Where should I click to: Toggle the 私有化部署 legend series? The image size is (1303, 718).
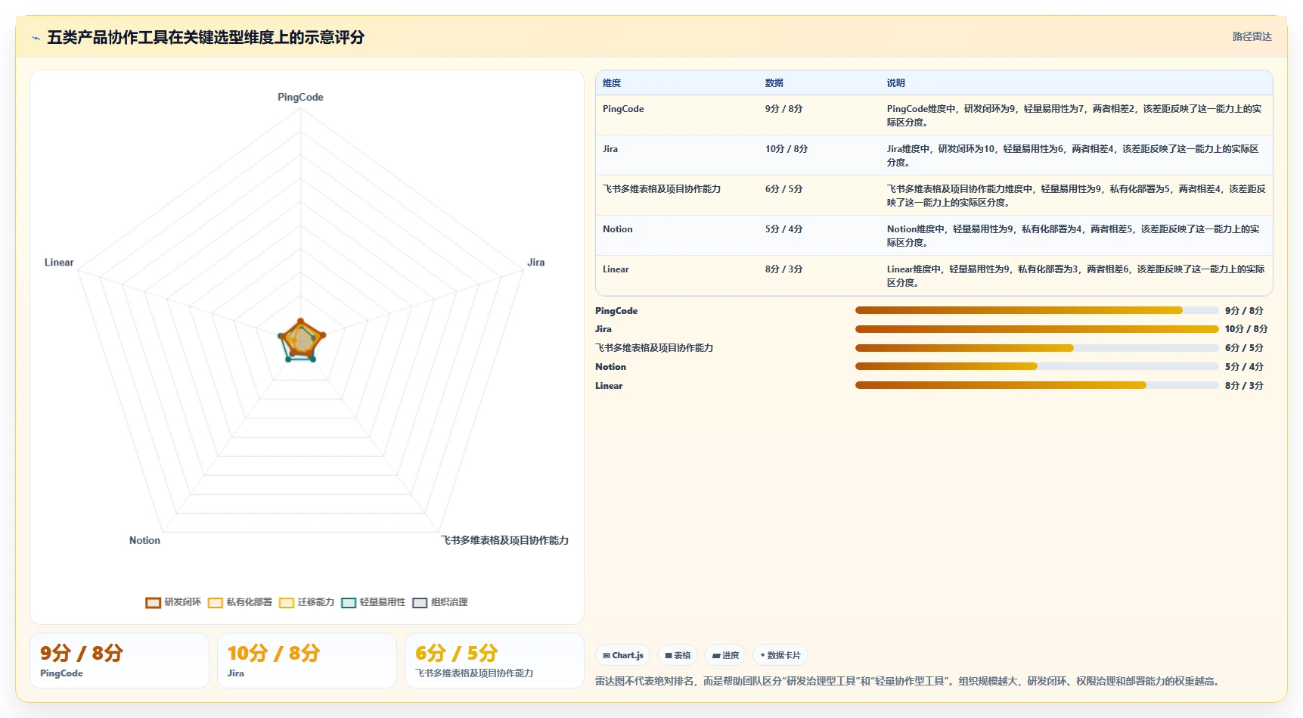coord(240,602)
